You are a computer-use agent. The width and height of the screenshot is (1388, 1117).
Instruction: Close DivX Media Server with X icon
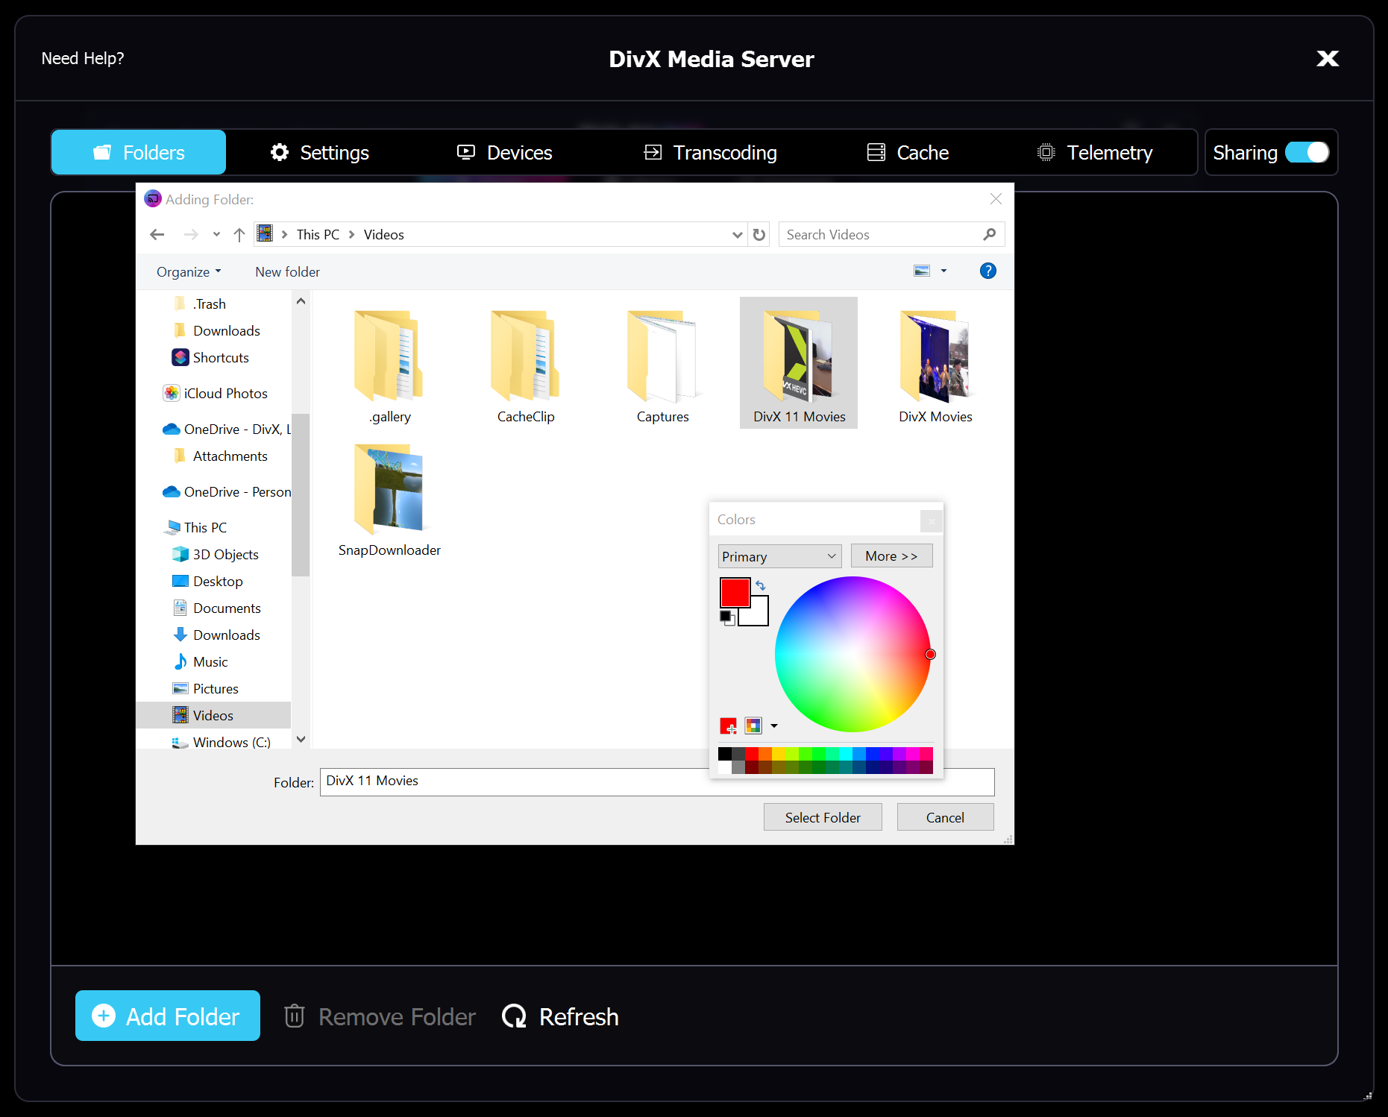(x=1328, y=58)
